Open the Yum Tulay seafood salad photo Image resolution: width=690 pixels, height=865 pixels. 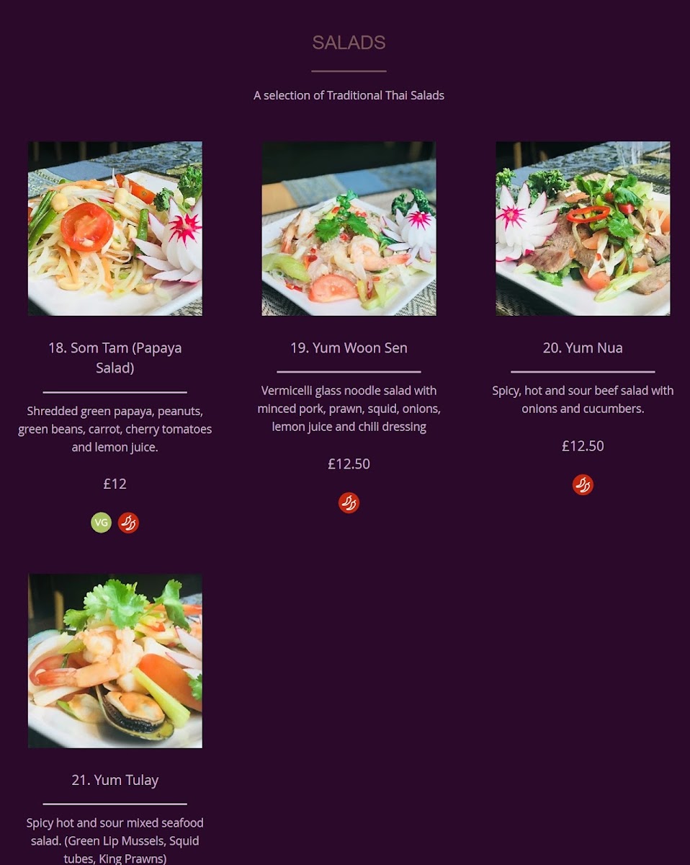pos(115,661)
